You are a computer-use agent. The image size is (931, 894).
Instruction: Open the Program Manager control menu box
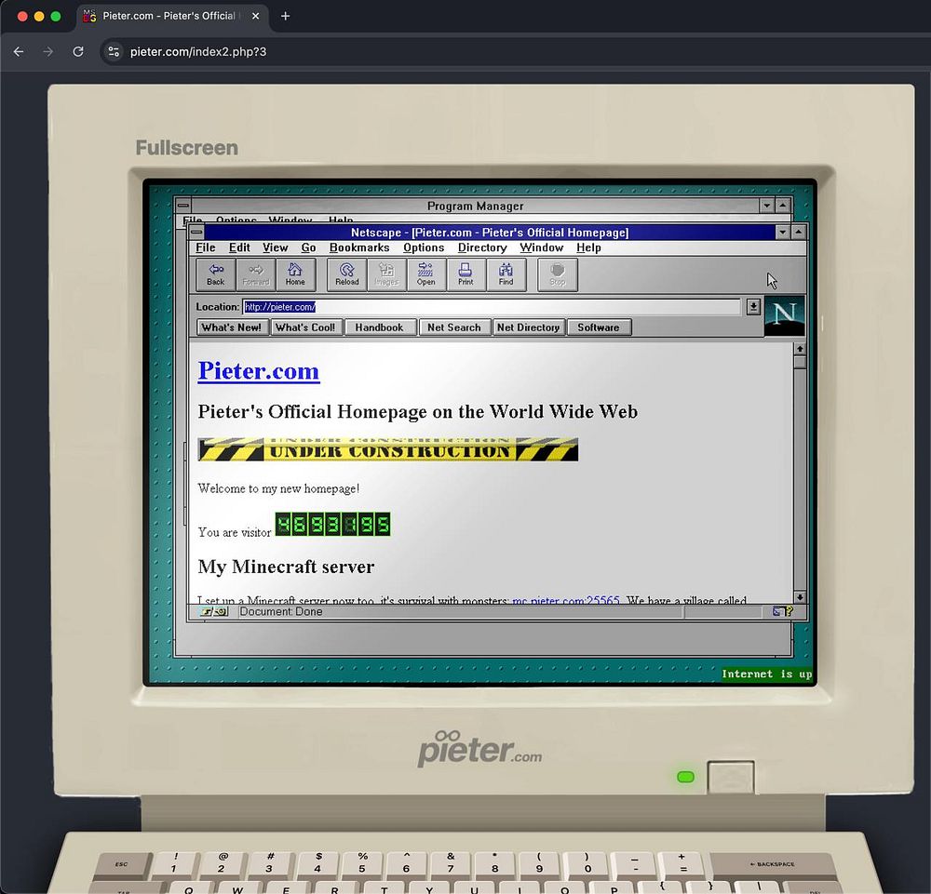click(x=182, y=206)
